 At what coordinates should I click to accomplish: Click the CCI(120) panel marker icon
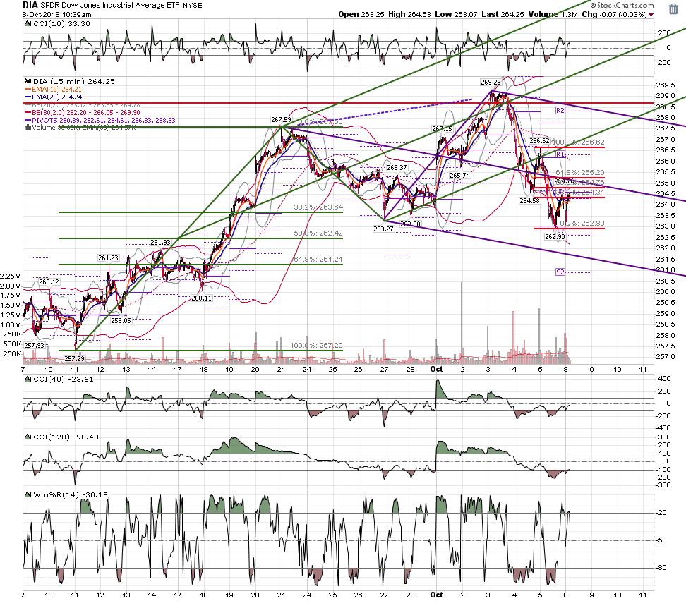coord(28,437)
